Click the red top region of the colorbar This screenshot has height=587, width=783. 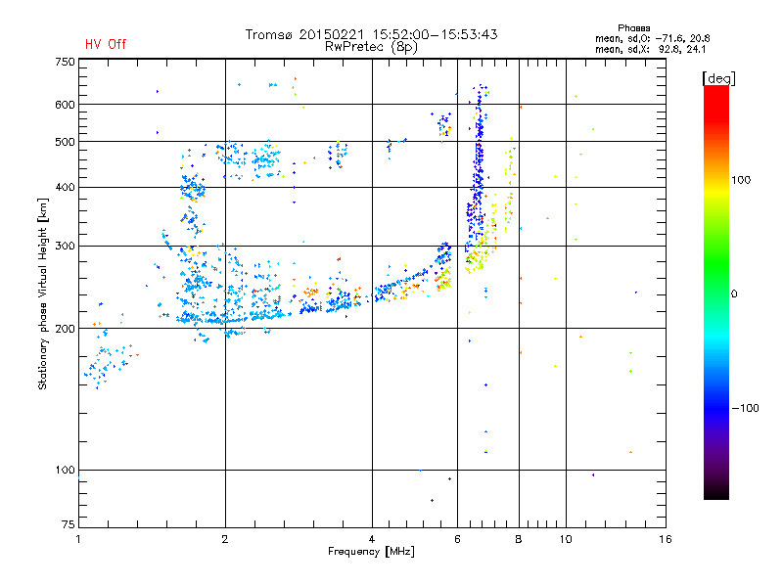716,103
